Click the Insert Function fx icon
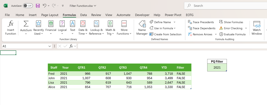The width and height of the screenshot is (267, 105). click(10, 24)
